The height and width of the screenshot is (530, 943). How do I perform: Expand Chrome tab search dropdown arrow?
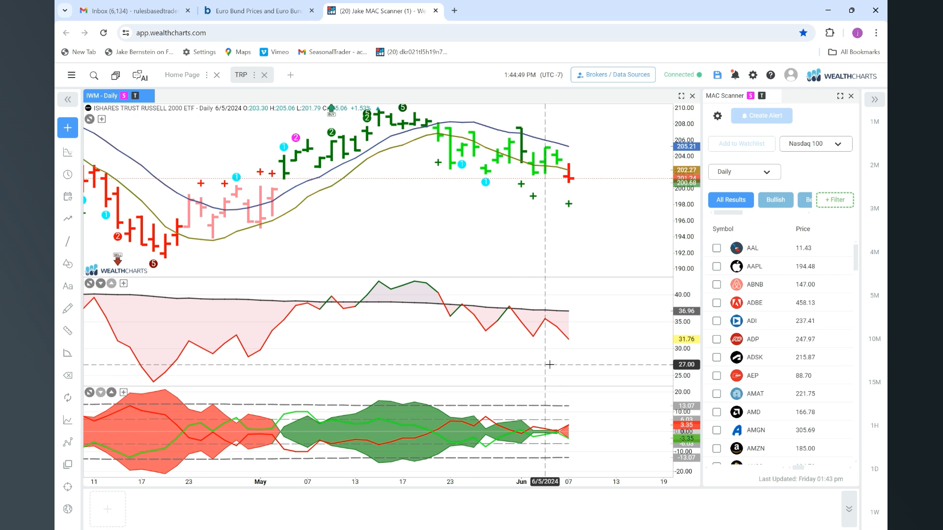pyautogui.click(x=65, y=10)
